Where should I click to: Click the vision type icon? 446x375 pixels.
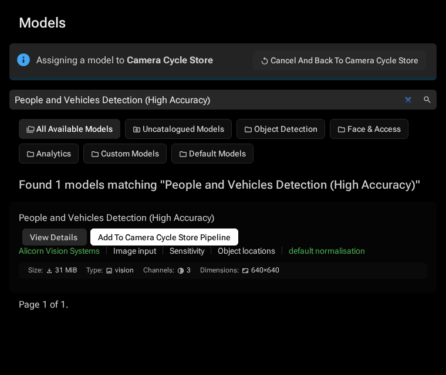tap(109, 271)
